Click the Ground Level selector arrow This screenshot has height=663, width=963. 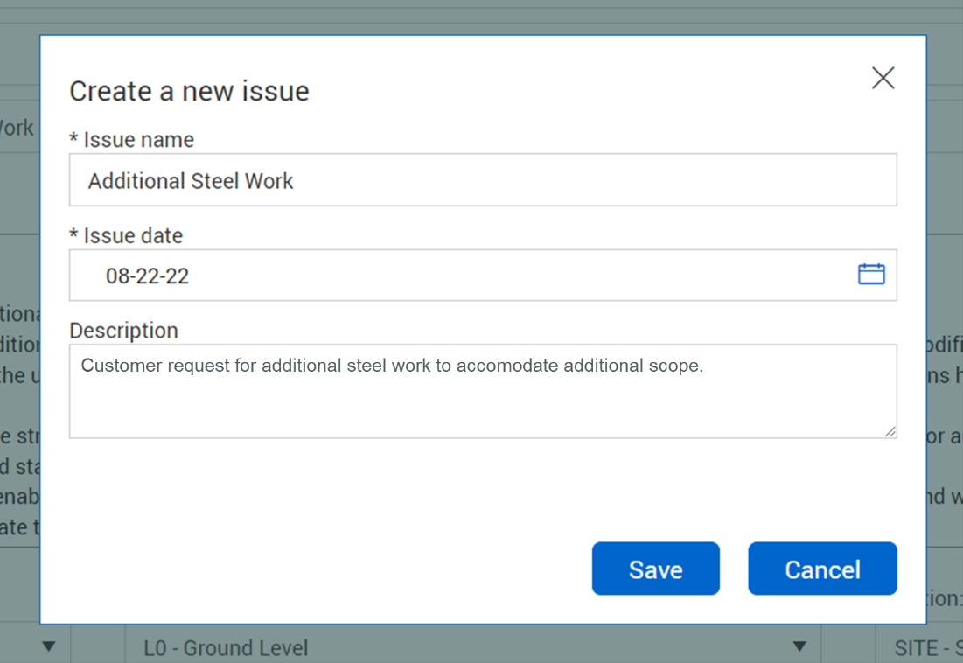coord(797,646)
